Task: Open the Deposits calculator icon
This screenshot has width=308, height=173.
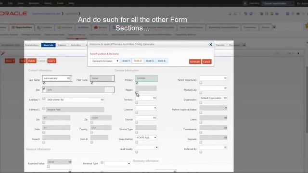Action: point(226,137)
